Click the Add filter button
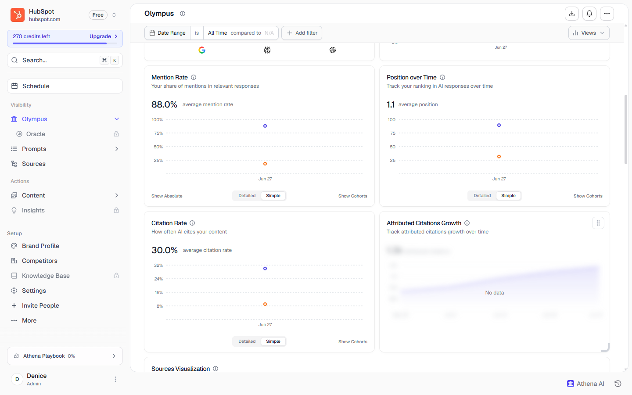Viewport: 632px width, 395px height. (302, 33)
